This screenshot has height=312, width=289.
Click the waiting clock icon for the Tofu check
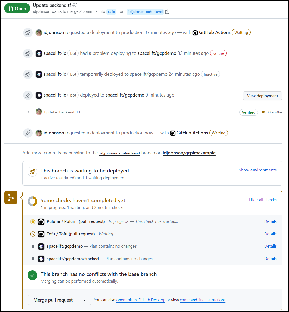click(x=33, y=234)
